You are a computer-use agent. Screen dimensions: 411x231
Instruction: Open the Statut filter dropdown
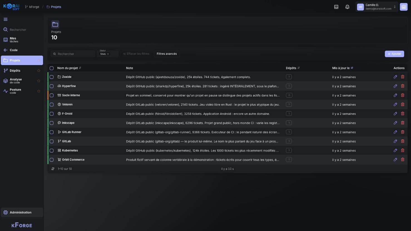click(x=108, y=54)
